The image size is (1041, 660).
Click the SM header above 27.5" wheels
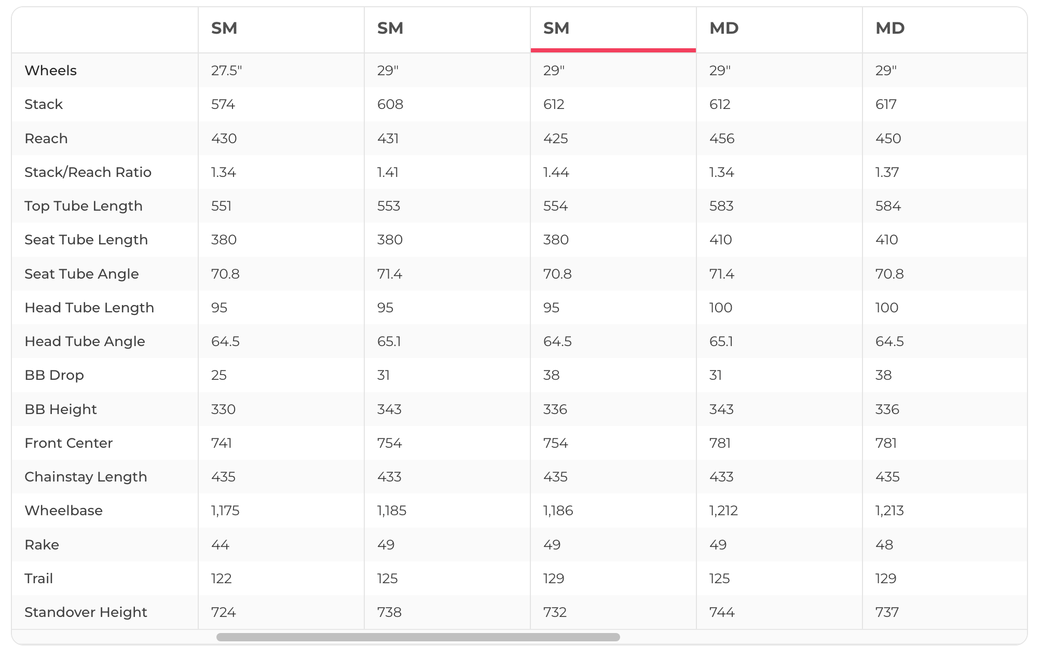pyautogui.click(x=224, y=28)
